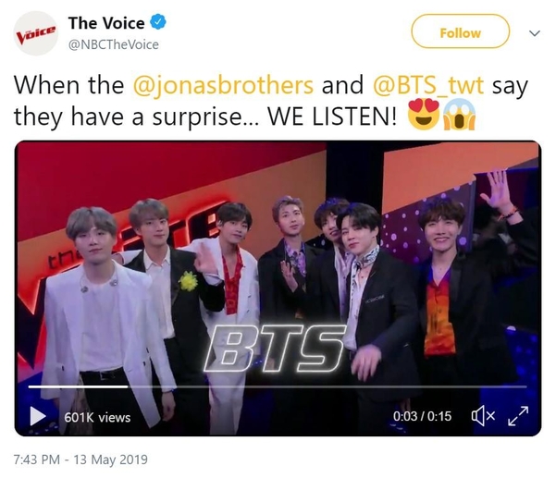
Task: Click the end of the played progress segment
Action: pyautogui.click(x=128, y=386)
